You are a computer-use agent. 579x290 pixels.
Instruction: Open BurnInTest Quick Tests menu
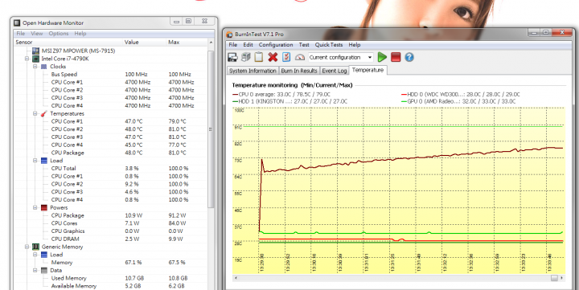pos(329,45)
